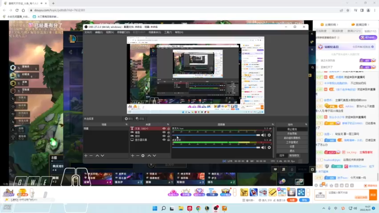
Task: Click the microphone/Aux volume slider
Action: tap(216, 135)
